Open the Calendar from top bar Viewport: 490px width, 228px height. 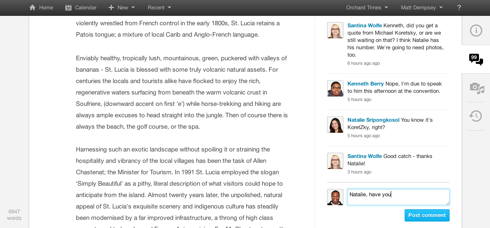(x=81, y=8)
